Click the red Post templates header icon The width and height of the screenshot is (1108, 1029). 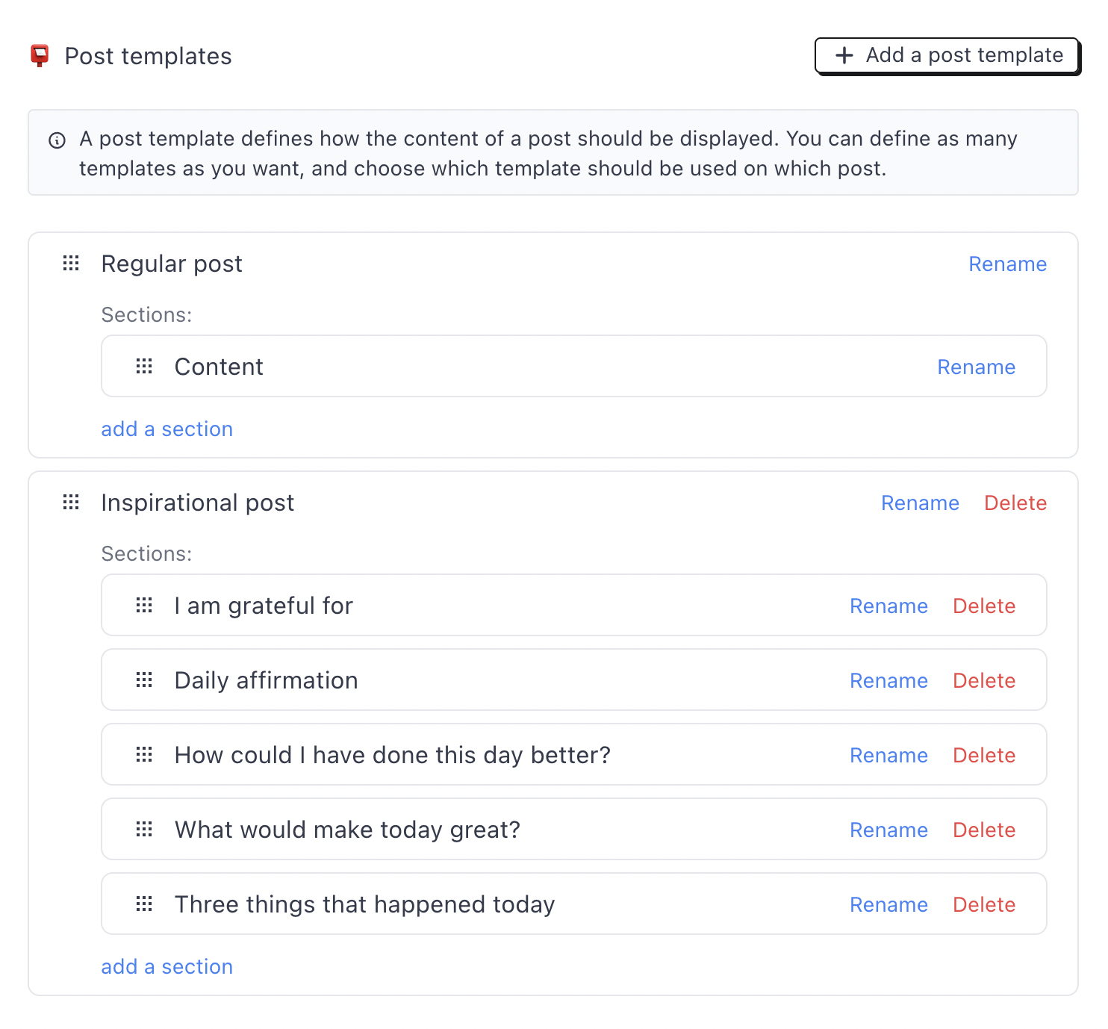coord(40,56)
